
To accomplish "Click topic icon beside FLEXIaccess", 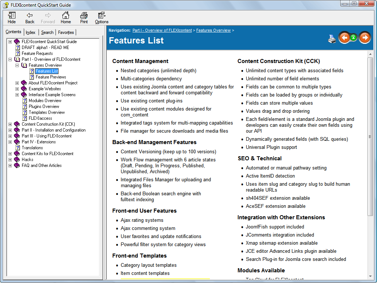I will 25,118.
